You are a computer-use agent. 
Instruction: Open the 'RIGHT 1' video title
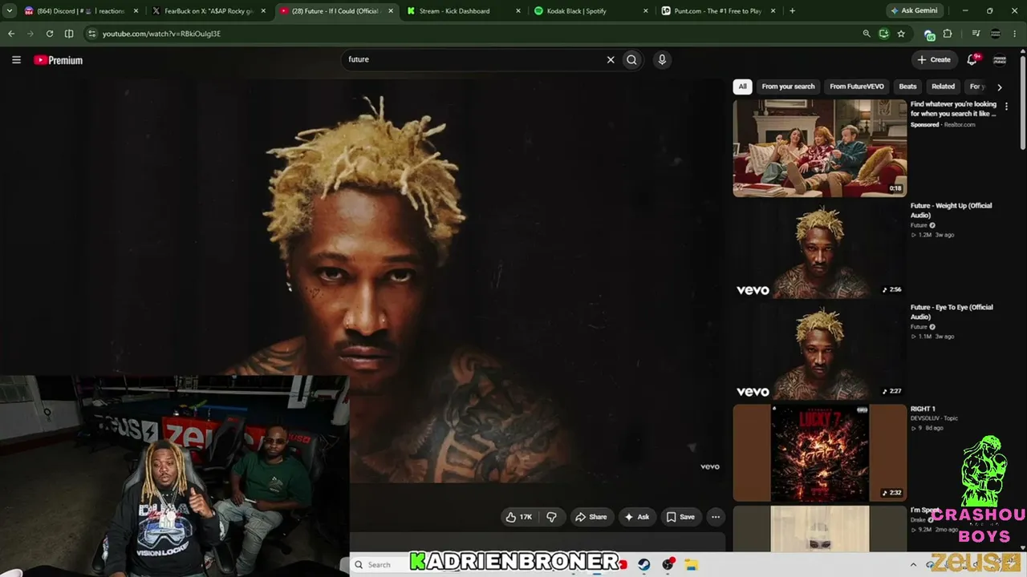(x=923, y=409)
